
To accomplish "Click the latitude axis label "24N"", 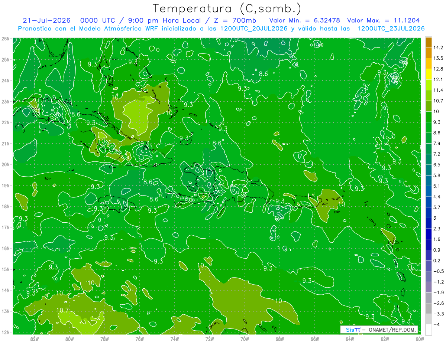I will point(5,81).
